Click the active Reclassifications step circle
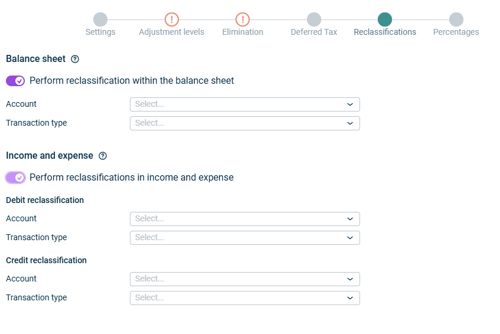Image resolution: width=500 pixels, height=334 pixels. point(385,19)
